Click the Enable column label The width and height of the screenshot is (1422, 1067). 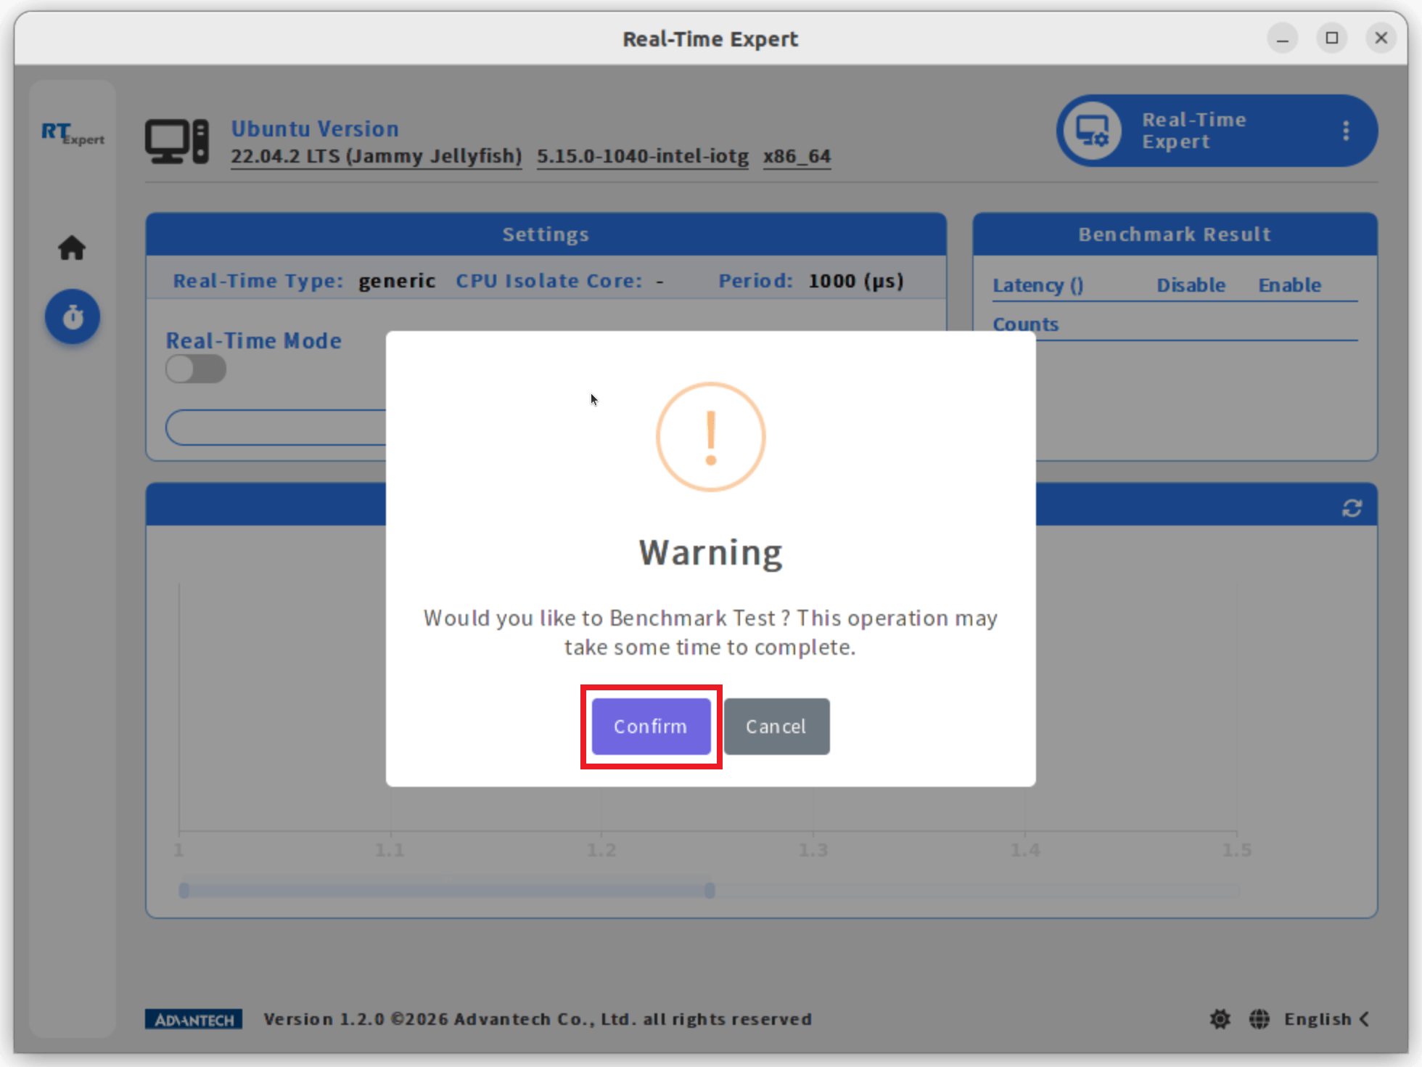point(1289,285)
